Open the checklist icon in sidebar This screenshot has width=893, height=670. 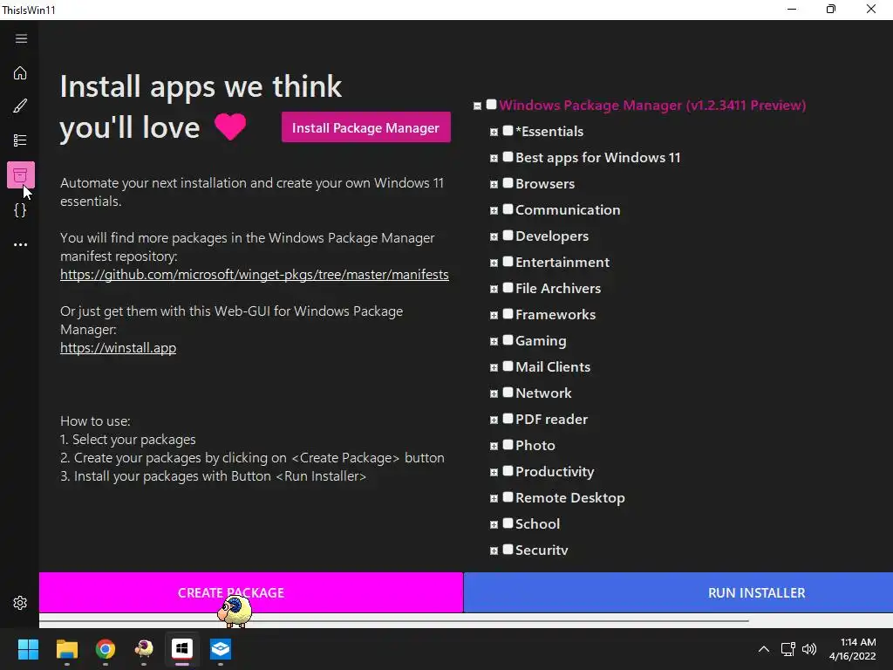21,140
